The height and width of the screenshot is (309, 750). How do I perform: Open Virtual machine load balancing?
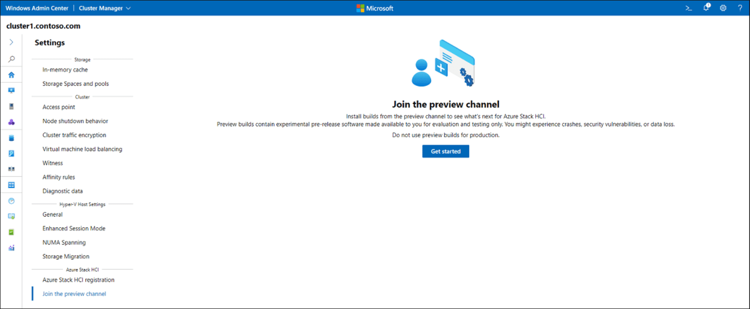83,149
